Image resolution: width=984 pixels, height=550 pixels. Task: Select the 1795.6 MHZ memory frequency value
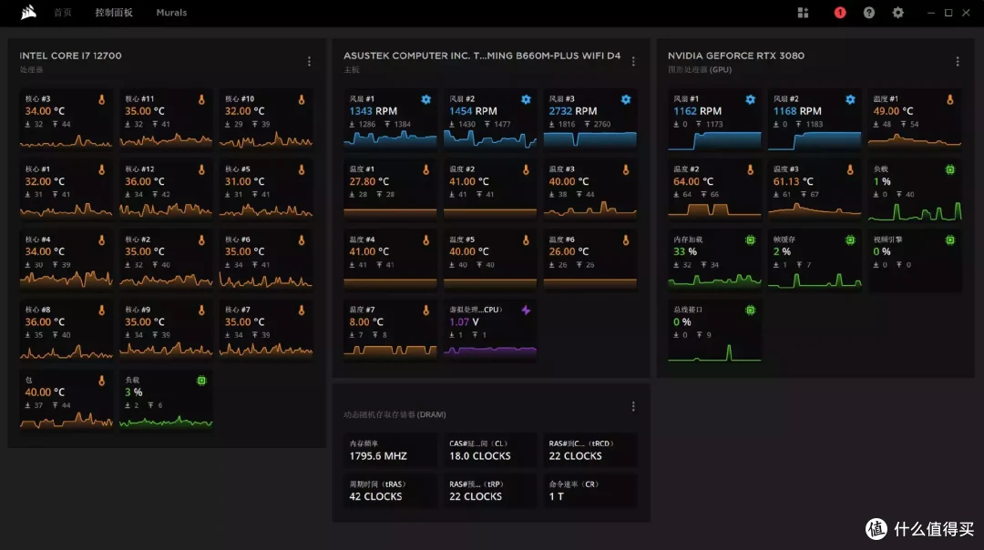pos(378,456)
